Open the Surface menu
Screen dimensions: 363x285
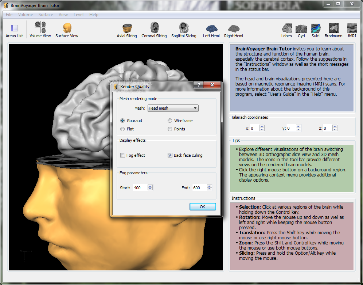tap(46, 14)
